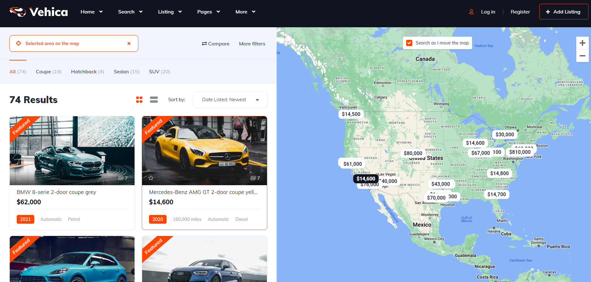Click the Vehica logo icon

pos(18,12)
